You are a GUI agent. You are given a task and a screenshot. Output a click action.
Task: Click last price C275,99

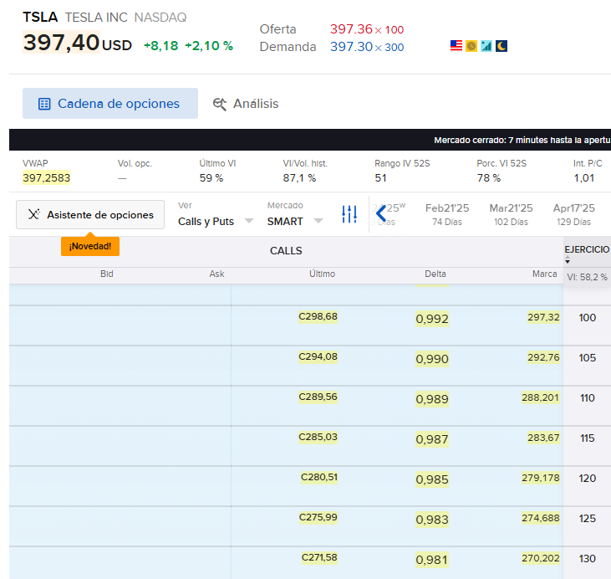pos(318,517)
